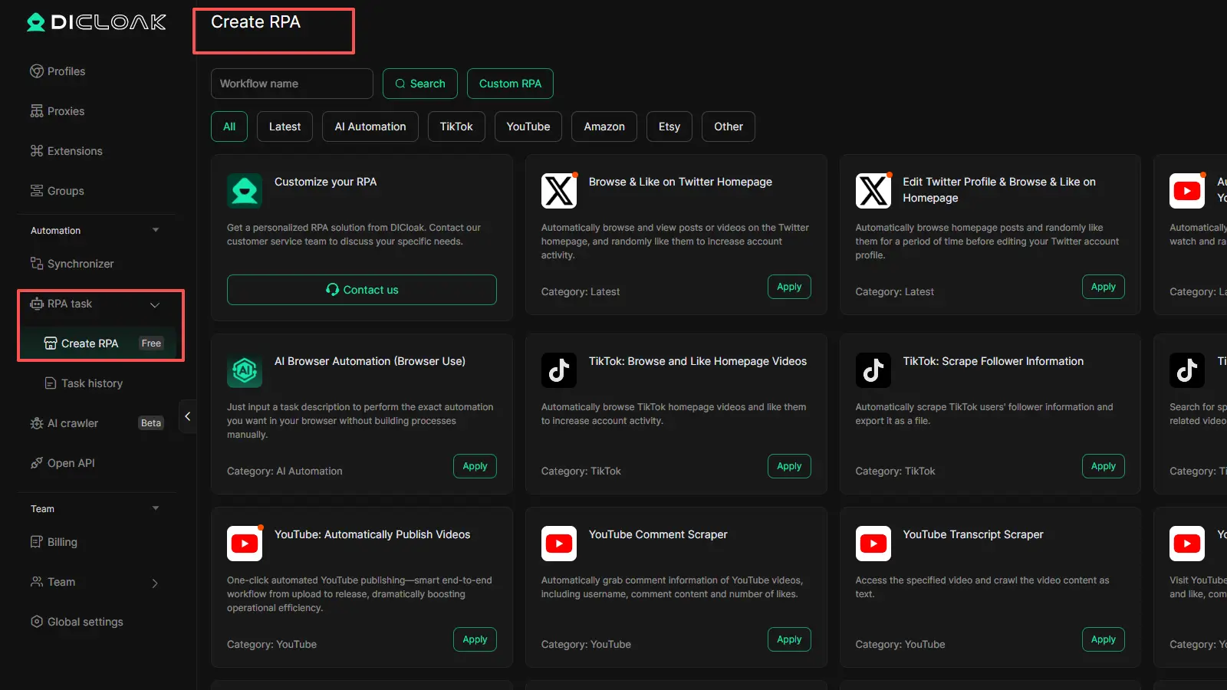Open Task history in the sidebar
This screenshot has height=690, width=1227.
91,383
